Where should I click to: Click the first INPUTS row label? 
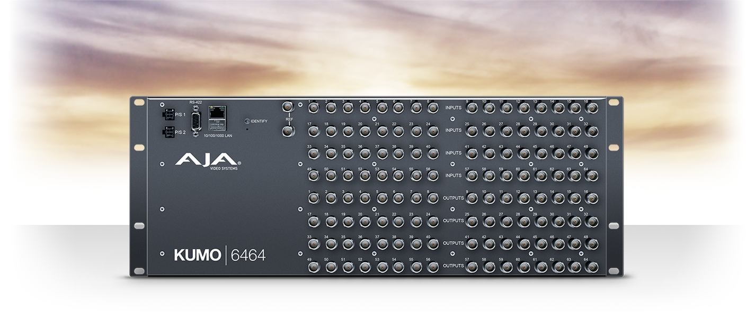[x=452, y=106]
